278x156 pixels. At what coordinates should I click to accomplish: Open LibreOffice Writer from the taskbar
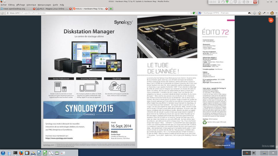pos(39,153)
